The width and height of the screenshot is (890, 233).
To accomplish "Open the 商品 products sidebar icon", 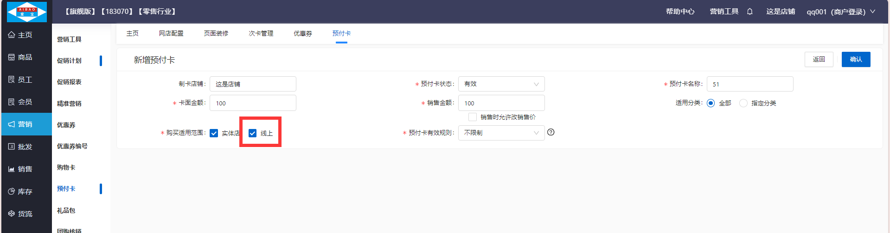I will 12,57.
